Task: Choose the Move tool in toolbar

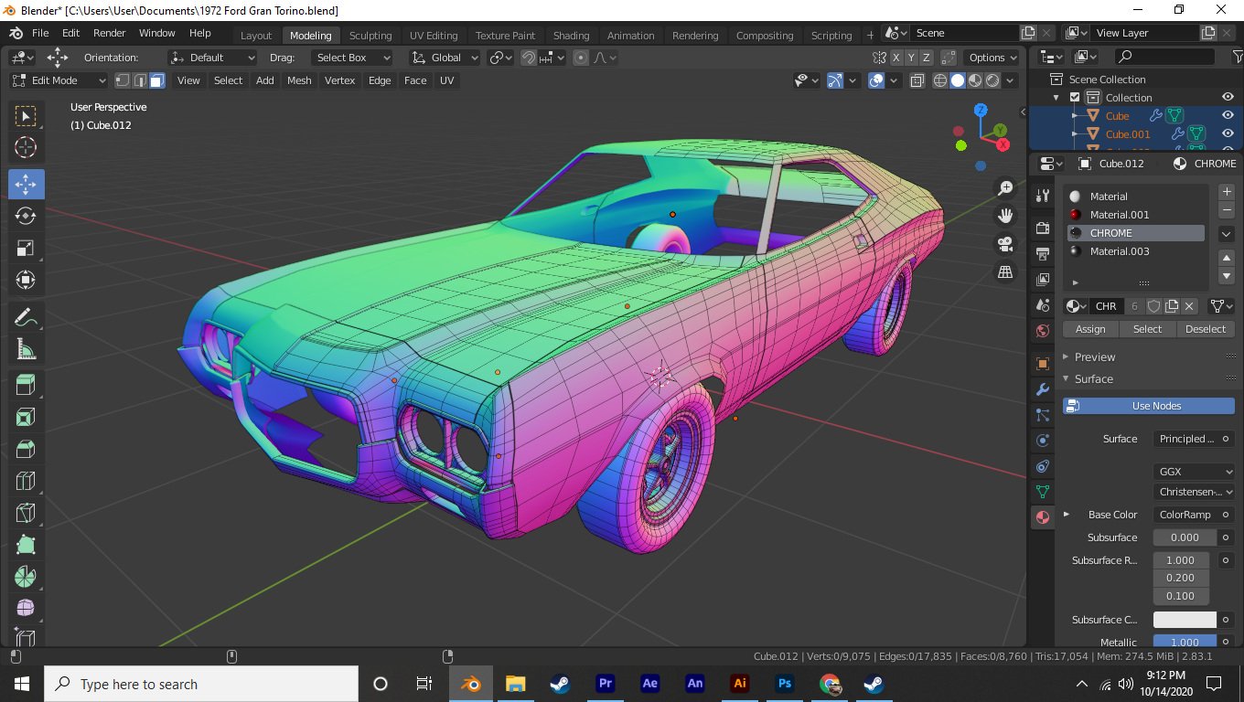Action: pyautogui.click(x=26, y=184)
